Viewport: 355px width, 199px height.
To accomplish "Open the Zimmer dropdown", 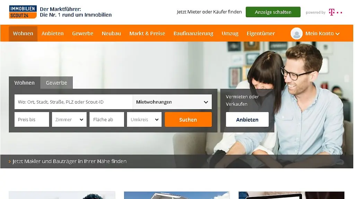I will coord(69,120).
